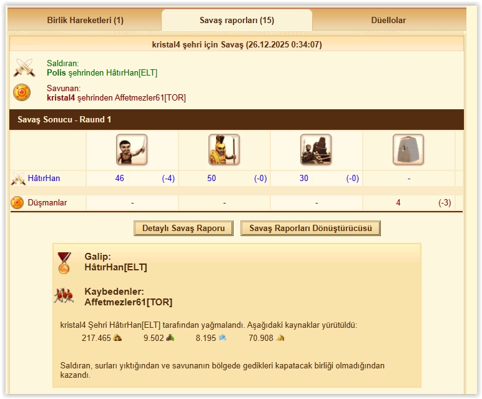The height and width of the screenshot is (399, 482).
Task: Click the hoplite count 50
Action: point(212,179)
